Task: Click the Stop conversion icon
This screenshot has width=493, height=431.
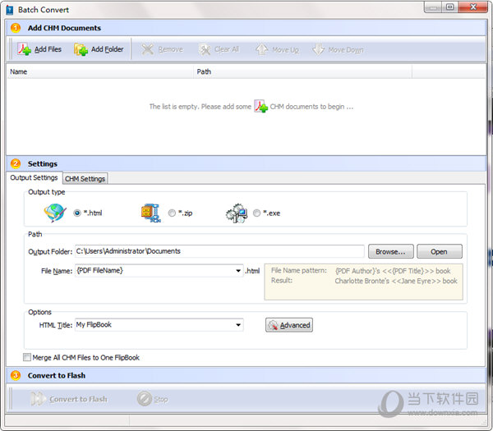Action: tap(145, 399)
